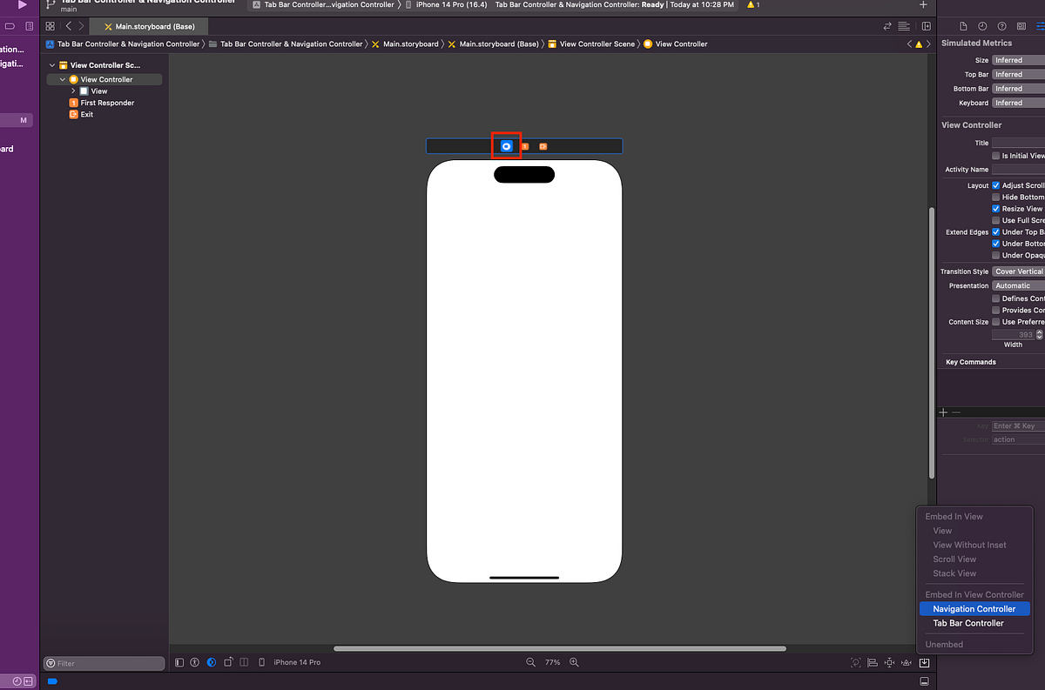Collapse the View Controller tree item
The width and height of the screenshot is (1045, 690).
point(61,78)
